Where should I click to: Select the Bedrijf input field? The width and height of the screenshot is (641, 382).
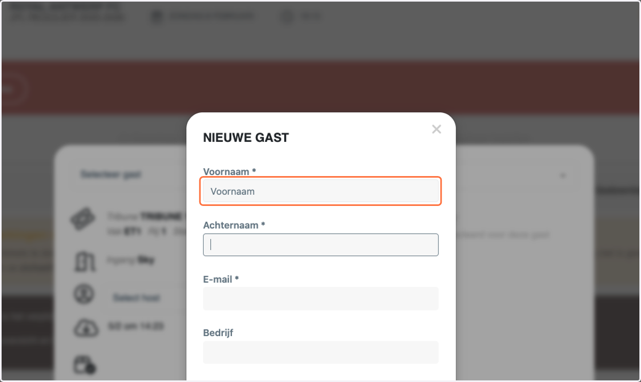point(320,353)
